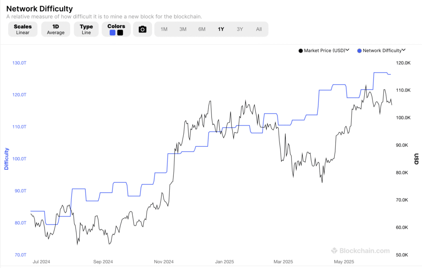Click the Network Difficulty title heading
The width and height of the screenshot is (422, 268).
[39, 9]
